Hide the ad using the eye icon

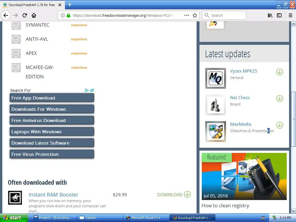coord(92,90)
